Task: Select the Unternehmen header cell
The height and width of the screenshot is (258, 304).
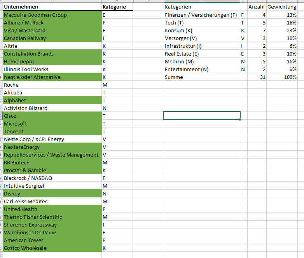Action: (52, 7)
